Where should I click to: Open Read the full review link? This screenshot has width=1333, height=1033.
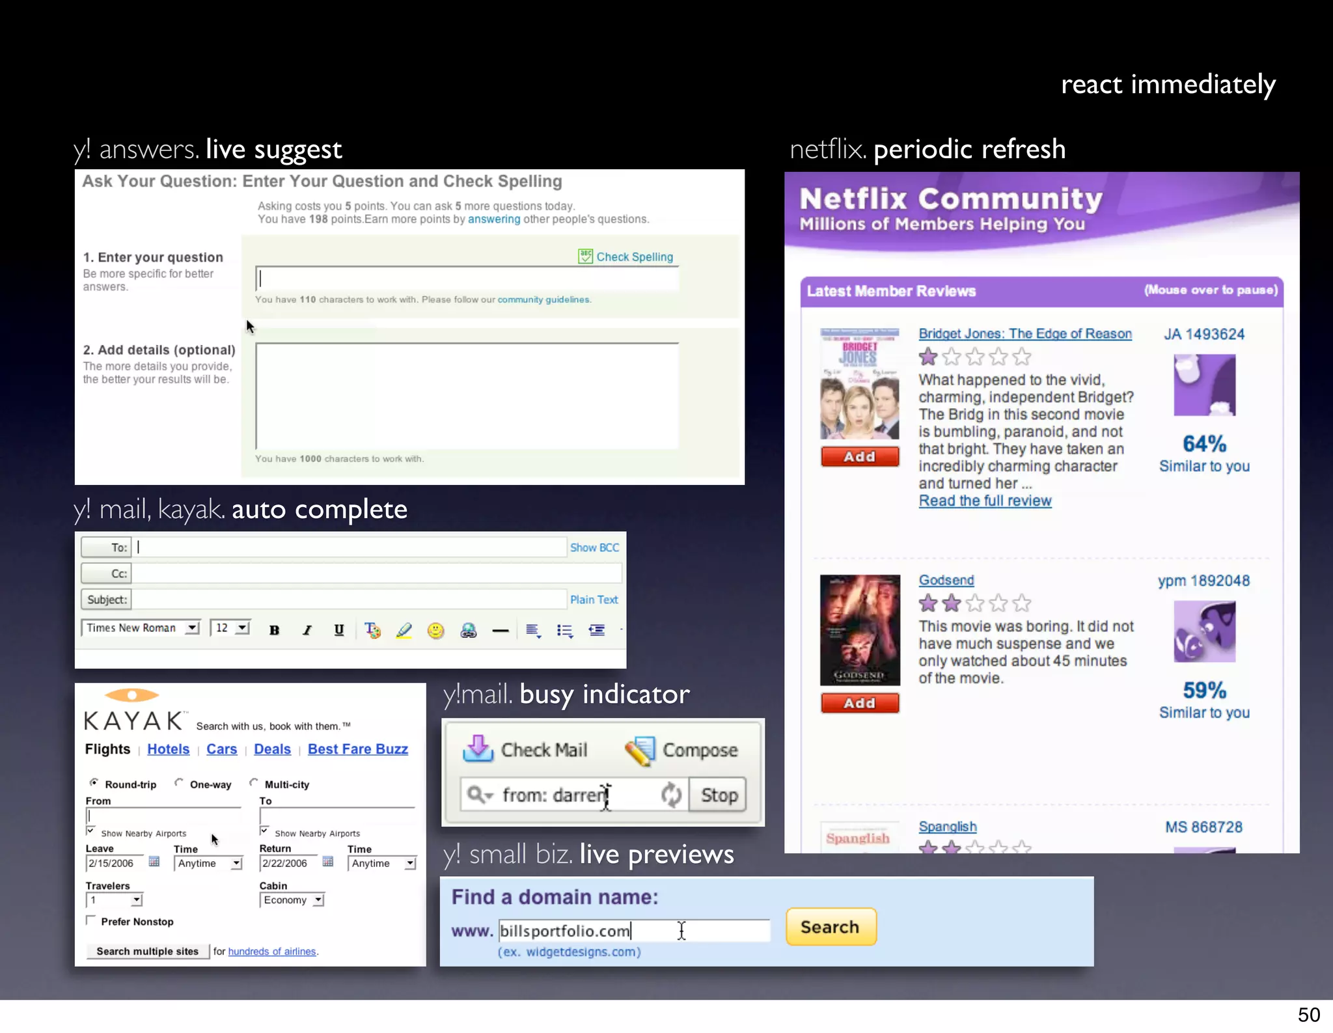(985, 501)
